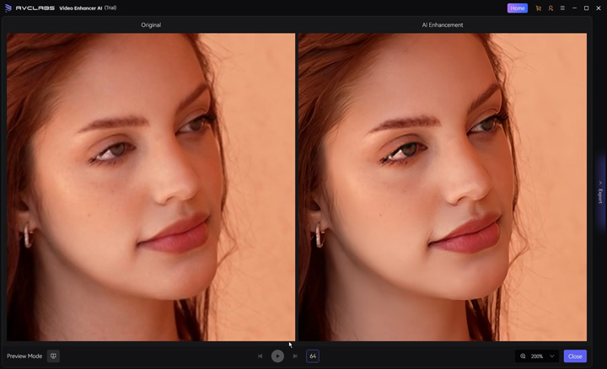Step to the next frame

(x=295, y=356)
